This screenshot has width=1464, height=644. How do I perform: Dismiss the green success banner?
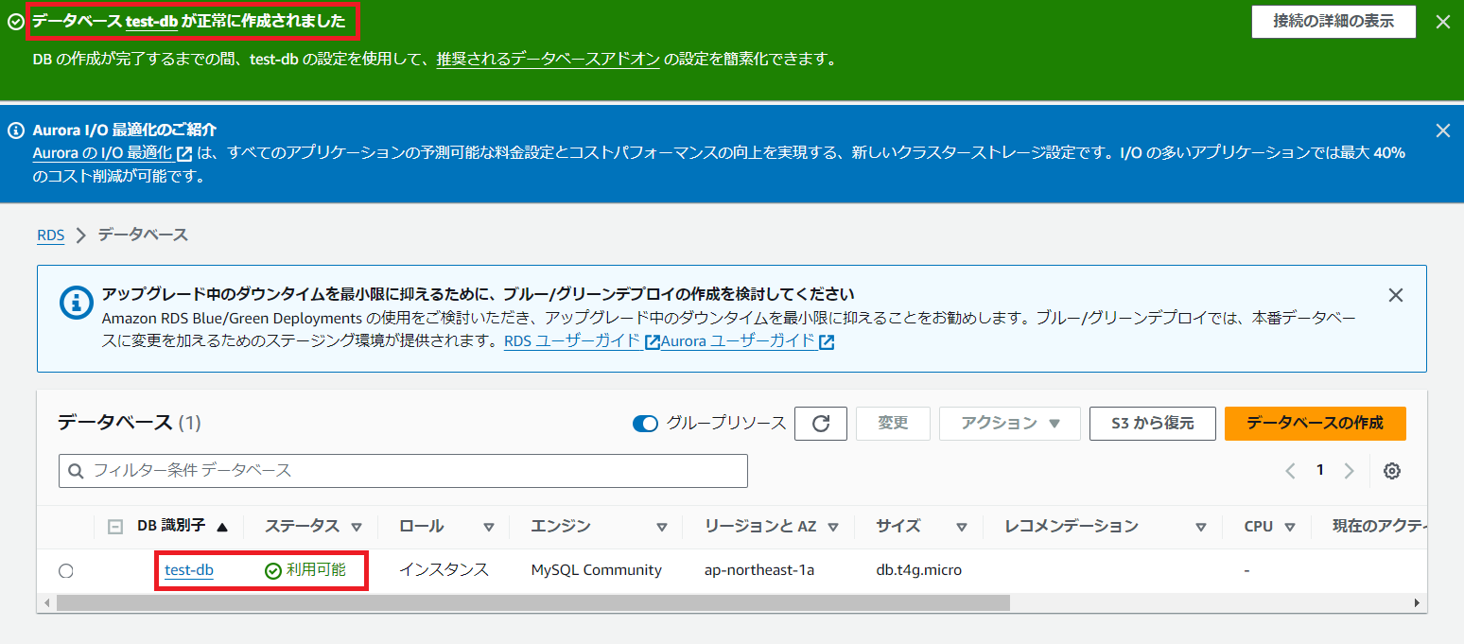(x=1442, y=23)
